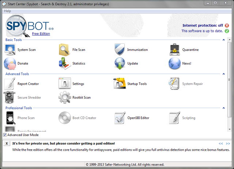This screenshot has height=169, width=234.
Task: Toggle the Advanced User Mode checkbox
Action: point(5,135)
